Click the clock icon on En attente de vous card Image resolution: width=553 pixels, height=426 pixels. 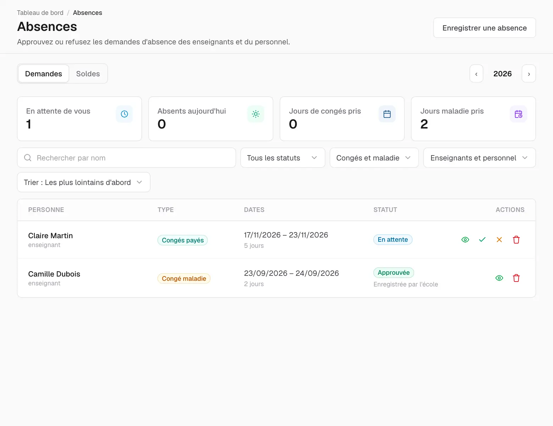click(124, 114)
